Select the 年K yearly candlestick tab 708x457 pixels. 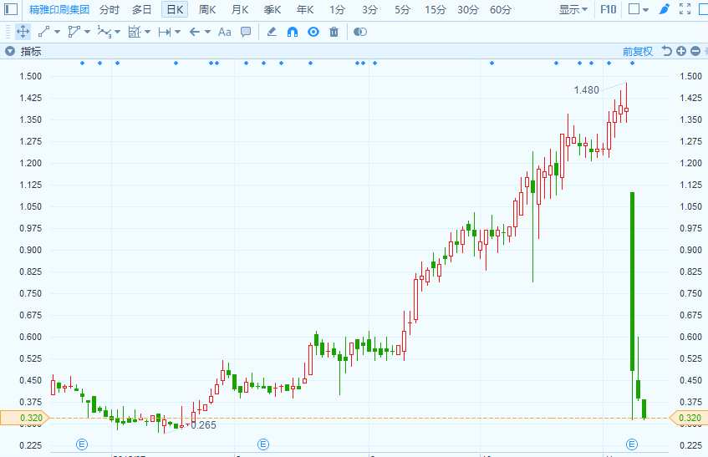pyautogui.click(x=305, y=9)
